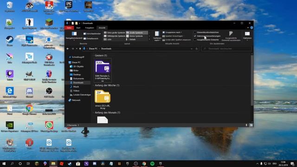This screenshot has width=297, height=167.
Task: Open WhatsApp desktop shortcut
Action: click(49, 127)
